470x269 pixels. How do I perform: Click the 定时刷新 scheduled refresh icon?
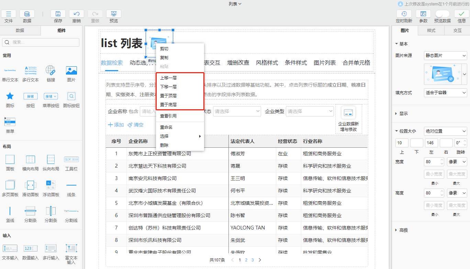click(404, 14)
